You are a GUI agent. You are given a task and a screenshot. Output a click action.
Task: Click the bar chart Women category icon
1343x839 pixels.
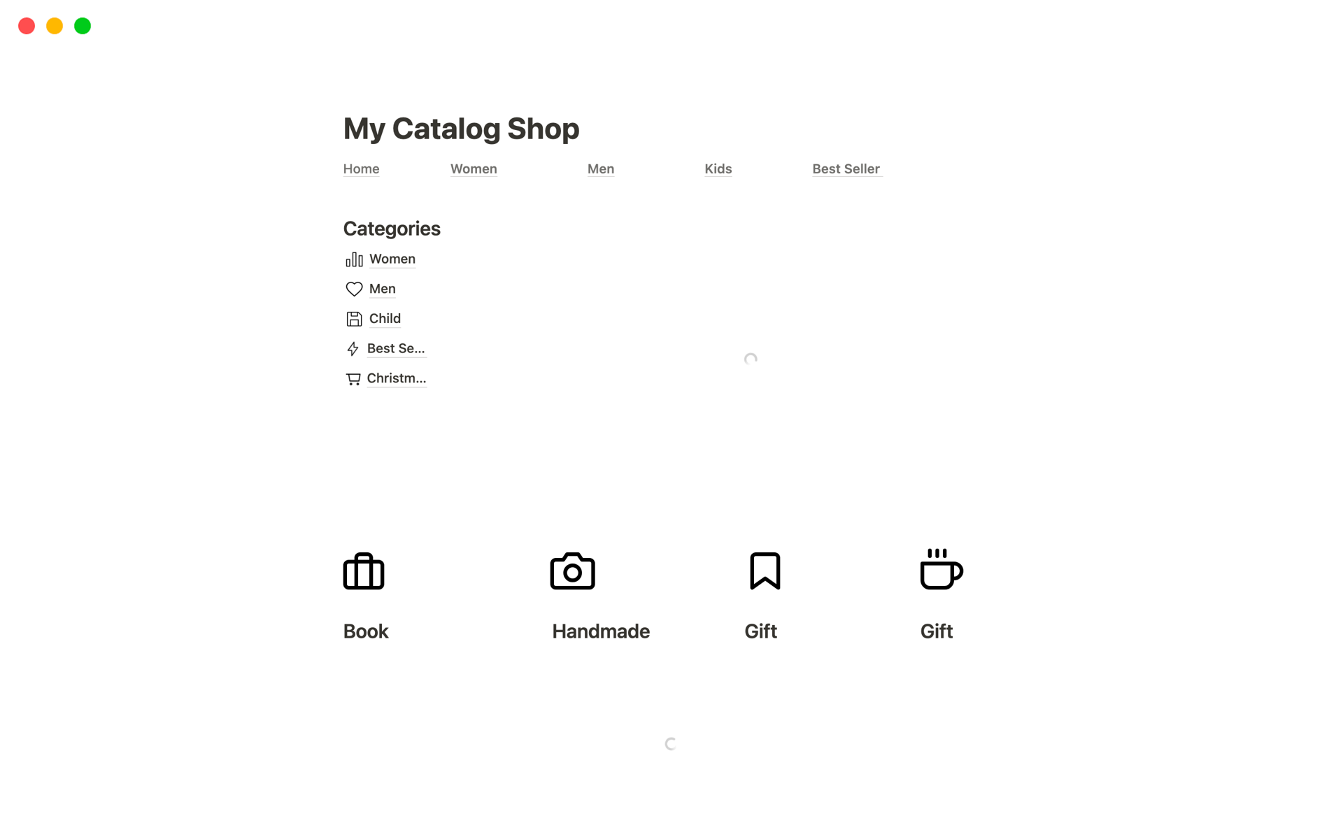(354, 258)
